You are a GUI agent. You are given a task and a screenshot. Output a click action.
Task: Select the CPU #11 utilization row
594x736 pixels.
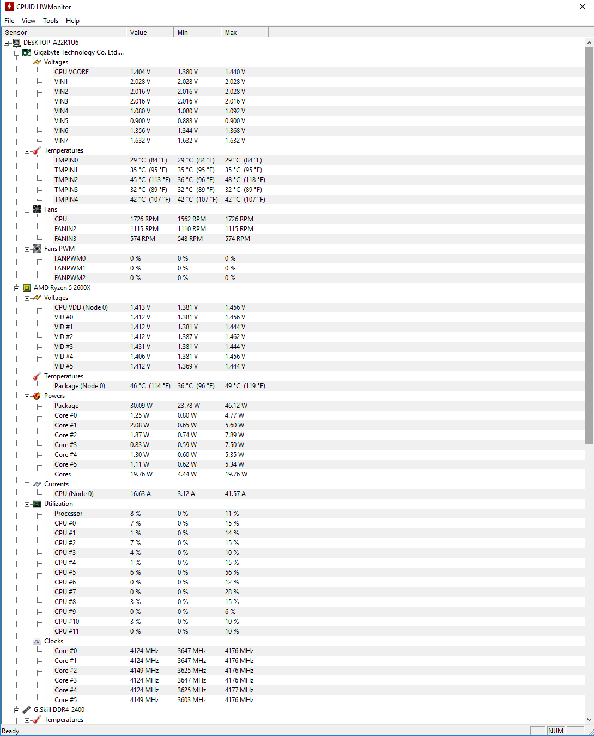[x=293, y=631]
